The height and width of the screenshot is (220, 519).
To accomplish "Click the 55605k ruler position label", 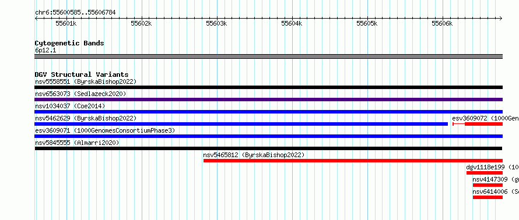I will (x=367, y=23).
